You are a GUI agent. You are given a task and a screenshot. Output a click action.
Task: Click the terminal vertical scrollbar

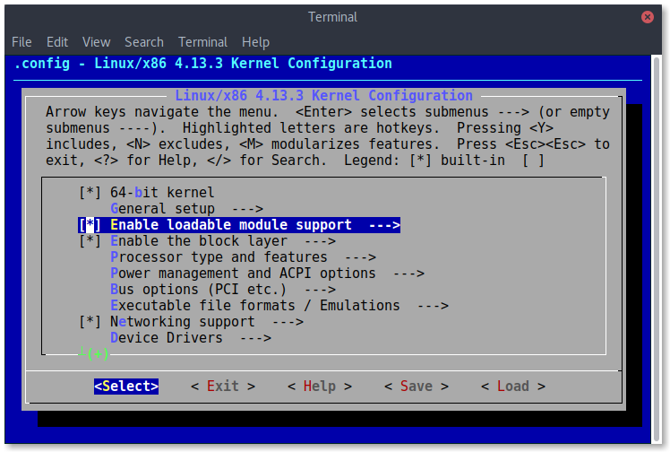[x=657, y=249]
